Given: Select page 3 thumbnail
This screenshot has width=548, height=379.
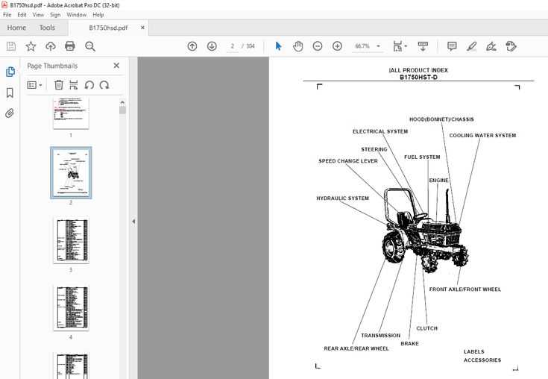Looking at the screenshot, I should click(x=71, y=239).
